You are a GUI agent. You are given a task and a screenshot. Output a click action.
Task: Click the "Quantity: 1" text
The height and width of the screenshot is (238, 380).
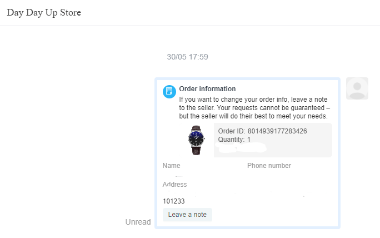(234, 140)
